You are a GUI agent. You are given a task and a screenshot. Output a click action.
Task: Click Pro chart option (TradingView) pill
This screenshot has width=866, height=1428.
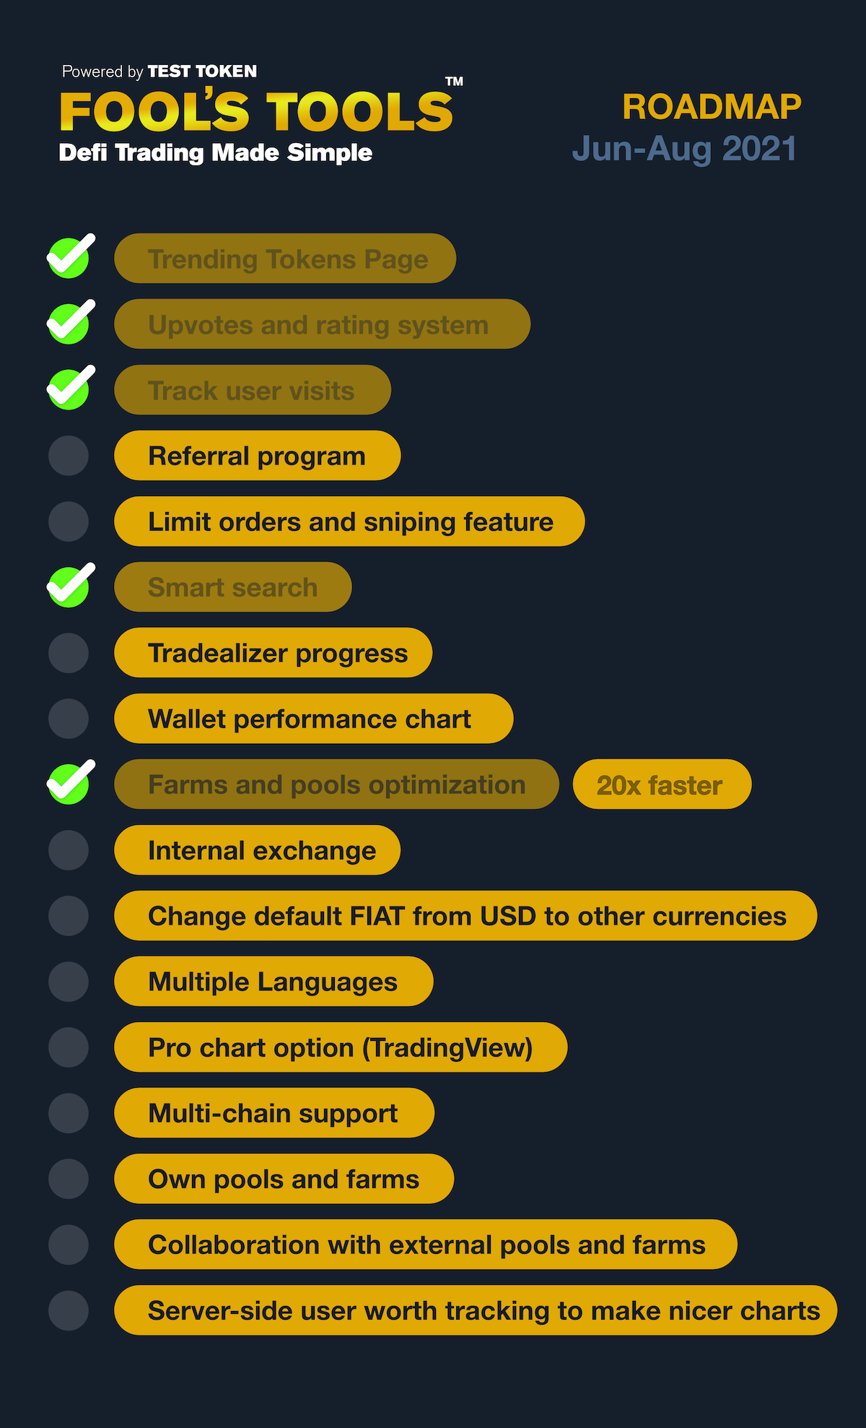(341, 1047)
